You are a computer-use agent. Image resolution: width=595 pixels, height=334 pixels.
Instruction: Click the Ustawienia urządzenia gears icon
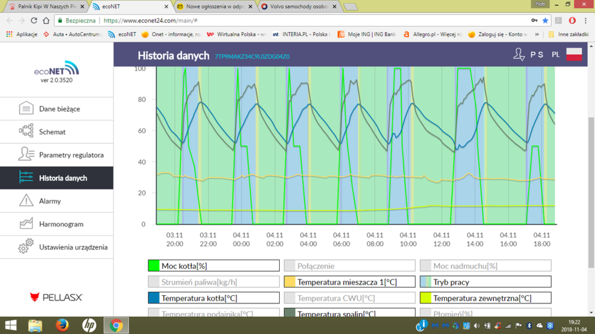(x=26, y=247)
